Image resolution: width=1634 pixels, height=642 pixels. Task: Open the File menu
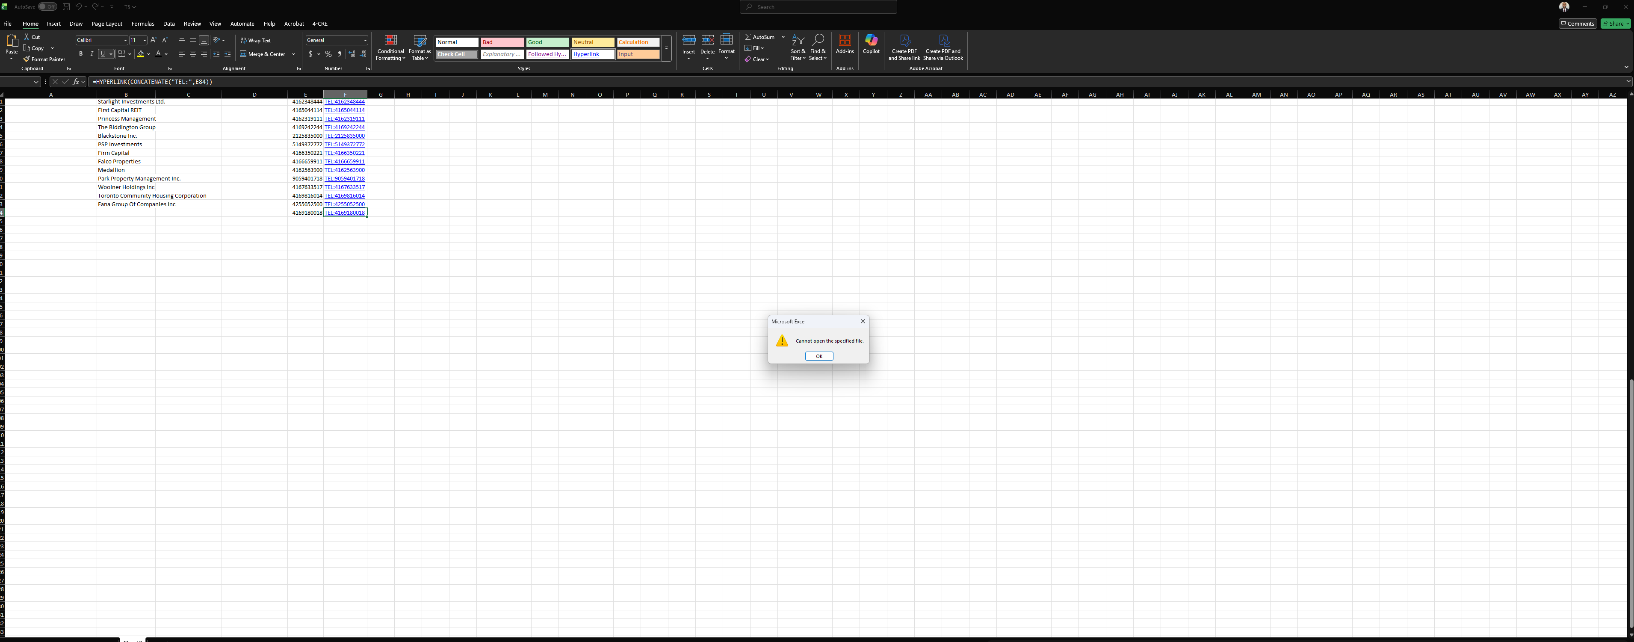click(8, 24)
